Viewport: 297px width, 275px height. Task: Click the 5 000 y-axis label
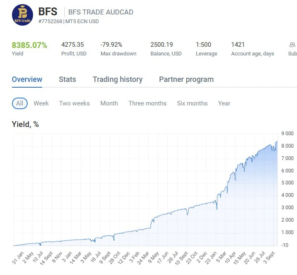point(287,183)
